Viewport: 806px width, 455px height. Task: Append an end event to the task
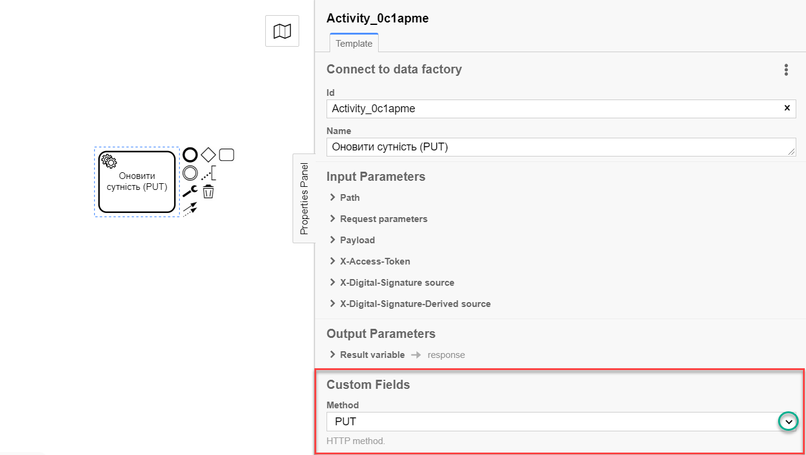(190, 155)
